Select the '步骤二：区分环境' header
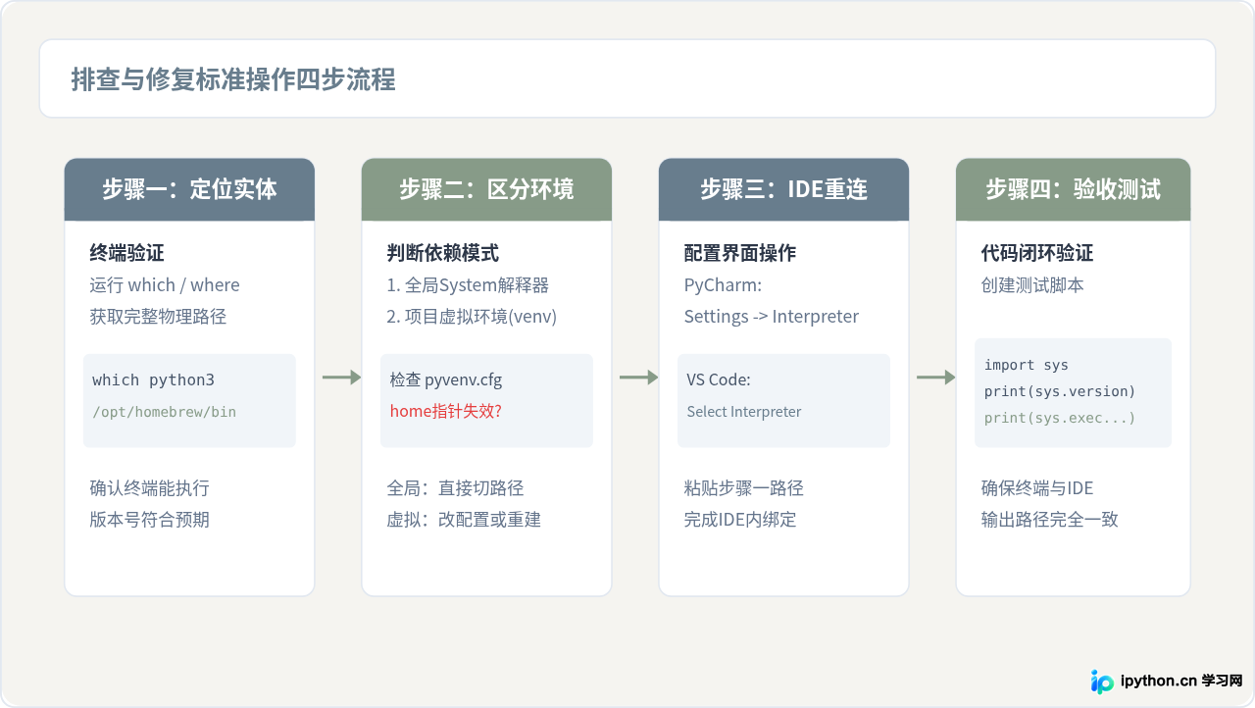Viewport: 1255px width, 708px height. click(x=486, y=189)
